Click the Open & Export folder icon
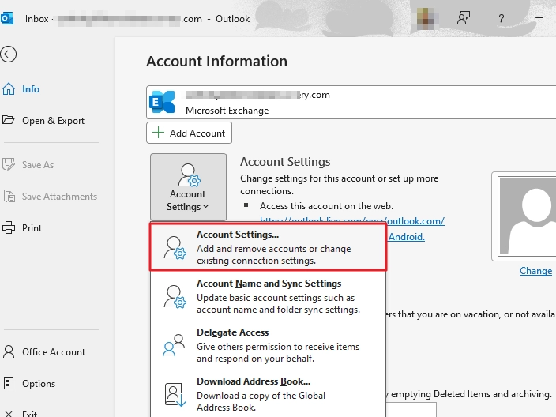 pos(9,120)
